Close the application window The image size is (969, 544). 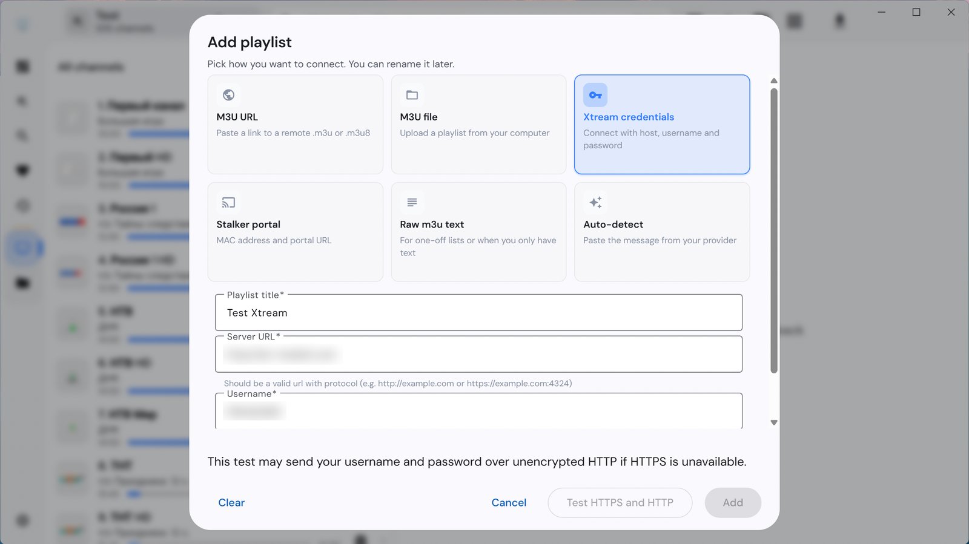(x=951, y=12)
